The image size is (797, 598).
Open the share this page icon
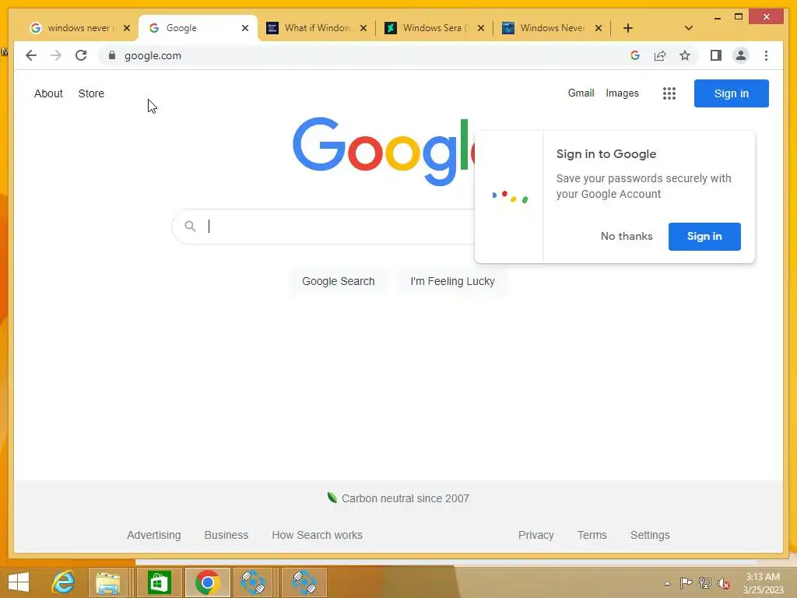pos(660,55)
